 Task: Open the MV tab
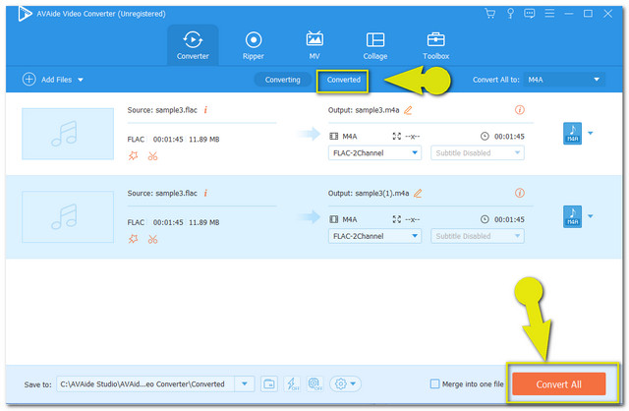click(314, 45)
